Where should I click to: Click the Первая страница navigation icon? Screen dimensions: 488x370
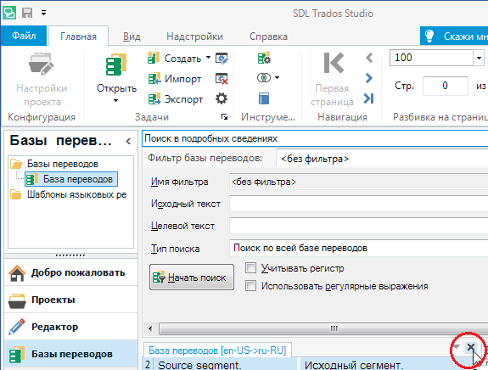pos(334,63)
